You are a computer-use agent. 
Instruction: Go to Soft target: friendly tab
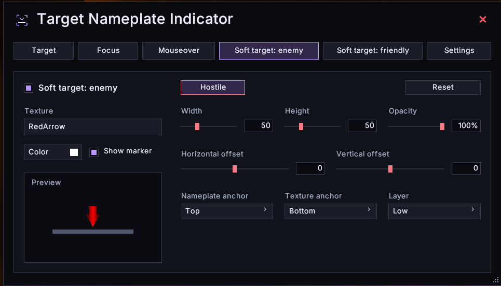(373, 51)
